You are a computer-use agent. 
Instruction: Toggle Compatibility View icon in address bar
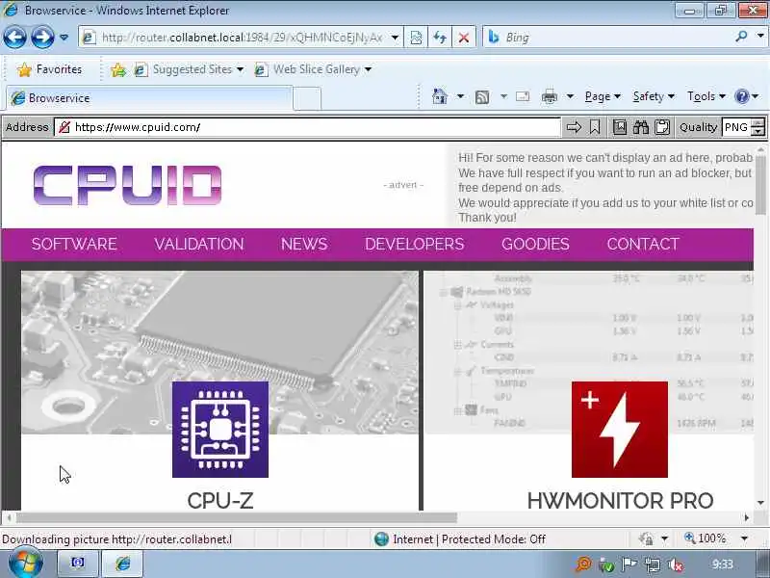click(416, 38)
